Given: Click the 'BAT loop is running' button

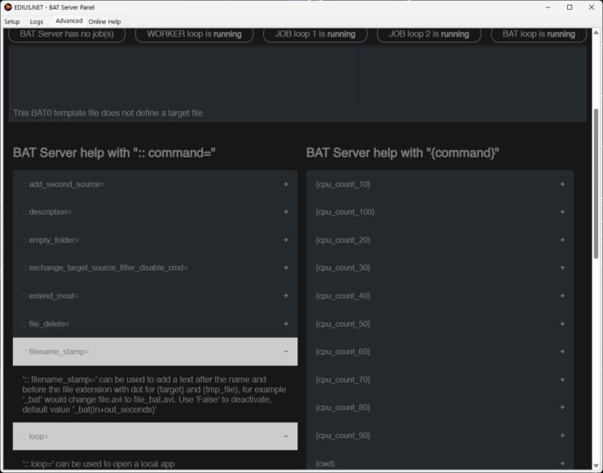Looking at the screenshot, I should pos(539,34).
